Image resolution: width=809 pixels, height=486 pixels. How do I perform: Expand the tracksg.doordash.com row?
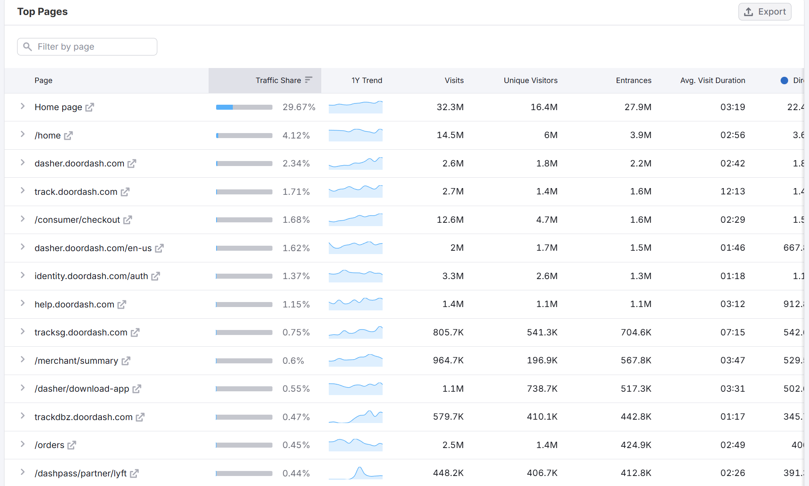click(x=23, y=332)
